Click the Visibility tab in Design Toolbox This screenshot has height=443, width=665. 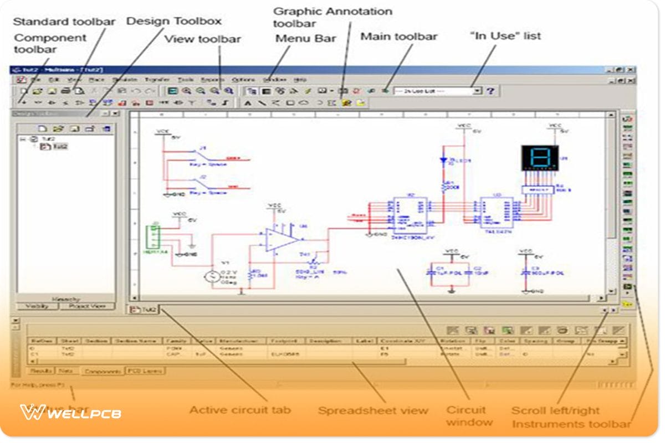pyautogui.click(x=38, y=306)
